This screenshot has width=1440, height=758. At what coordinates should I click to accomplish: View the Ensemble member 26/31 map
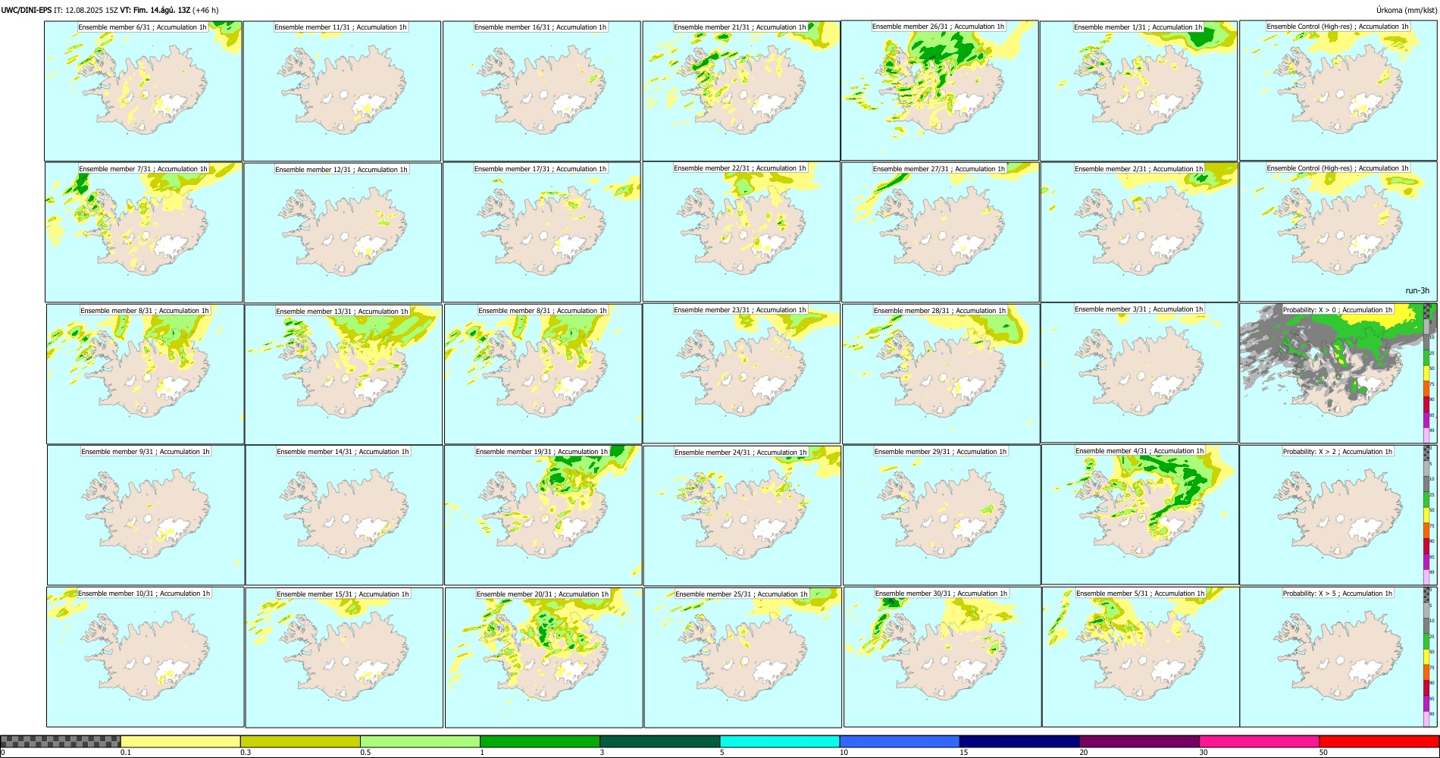coord(940,90)
